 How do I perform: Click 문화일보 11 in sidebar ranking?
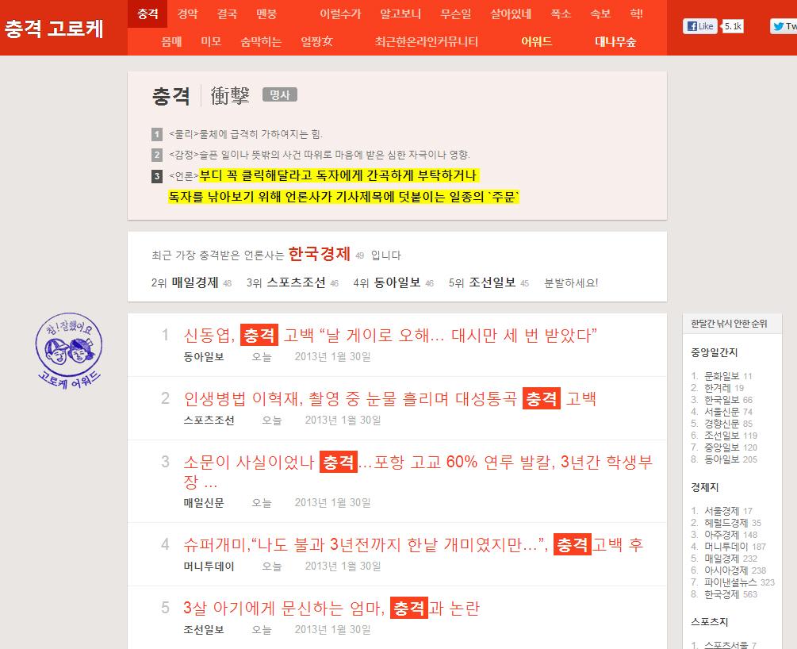click(x=727, y=376)
